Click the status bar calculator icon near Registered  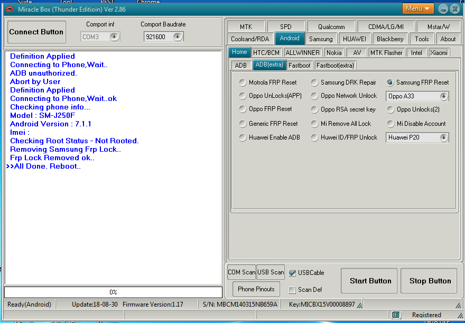coord(396,315)
